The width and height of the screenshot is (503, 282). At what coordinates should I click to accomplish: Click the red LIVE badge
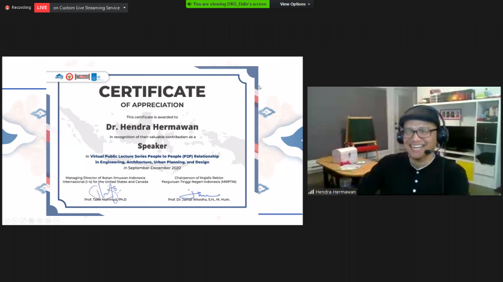[42, 8]
